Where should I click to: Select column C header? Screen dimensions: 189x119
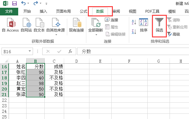[x=54, y=61]
